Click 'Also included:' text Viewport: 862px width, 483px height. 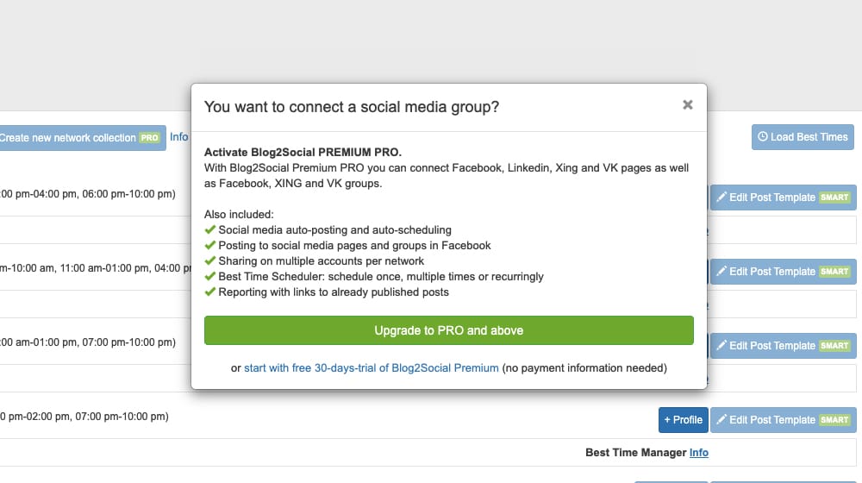click(239, 215)
